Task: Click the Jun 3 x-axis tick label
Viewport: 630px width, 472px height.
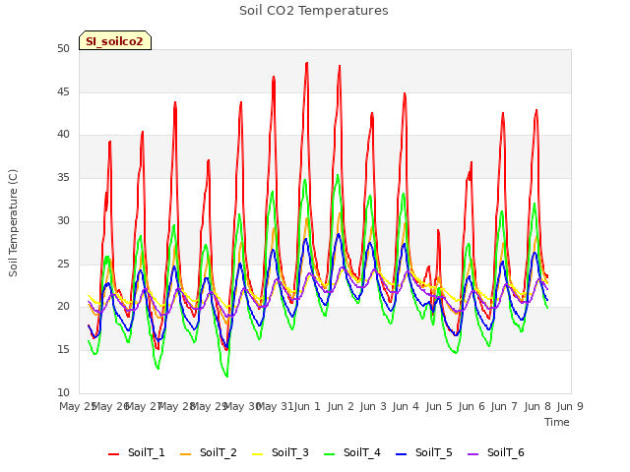Action: tap(373, 406)
